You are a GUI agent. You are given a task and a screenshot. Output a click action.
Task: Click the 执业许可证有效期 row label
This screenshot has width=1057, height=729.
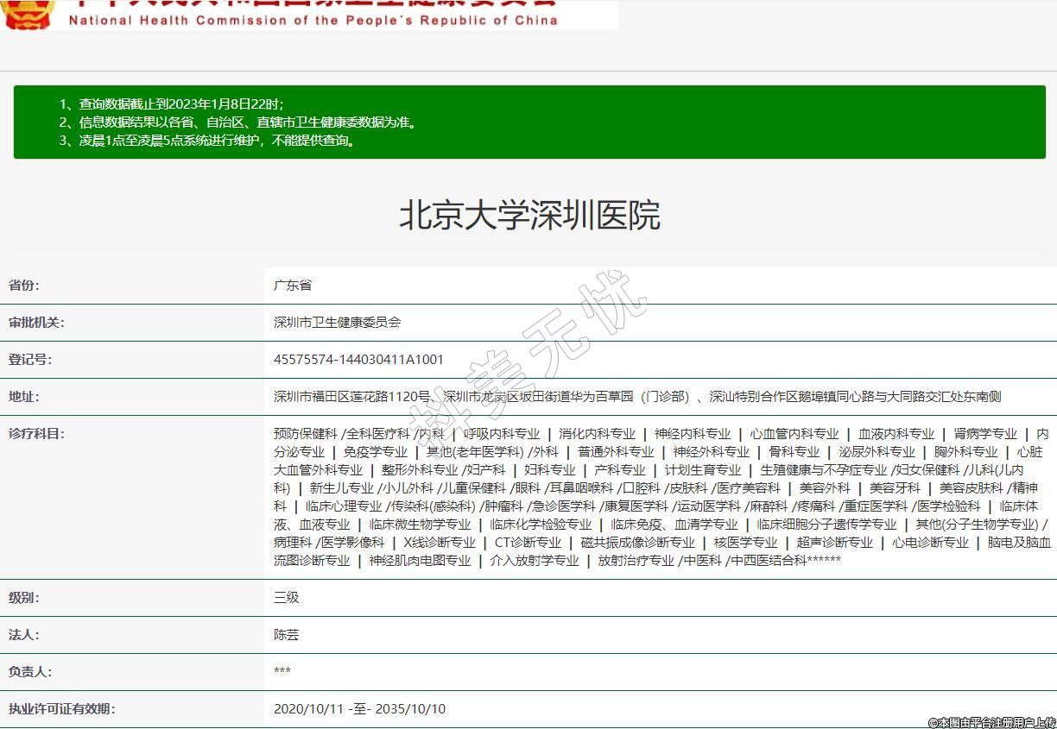click(61, 709)
